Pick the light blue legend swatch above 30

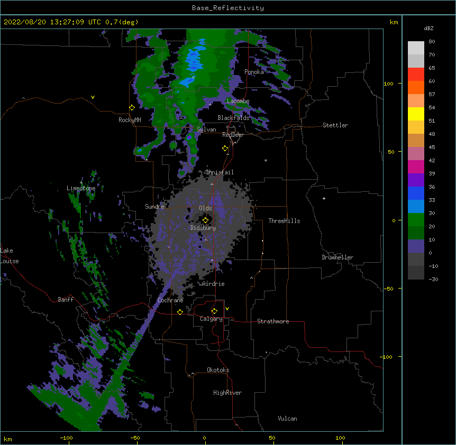416,206
